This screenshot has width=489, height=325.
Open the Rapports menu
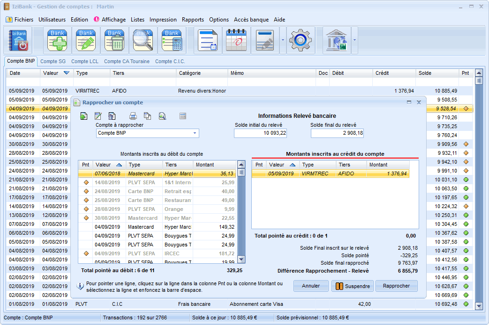click(193, 20)
